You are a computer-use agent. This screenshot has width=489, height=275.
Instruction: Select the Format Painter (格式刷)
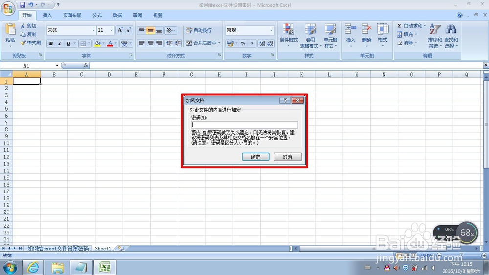(30, 42)
